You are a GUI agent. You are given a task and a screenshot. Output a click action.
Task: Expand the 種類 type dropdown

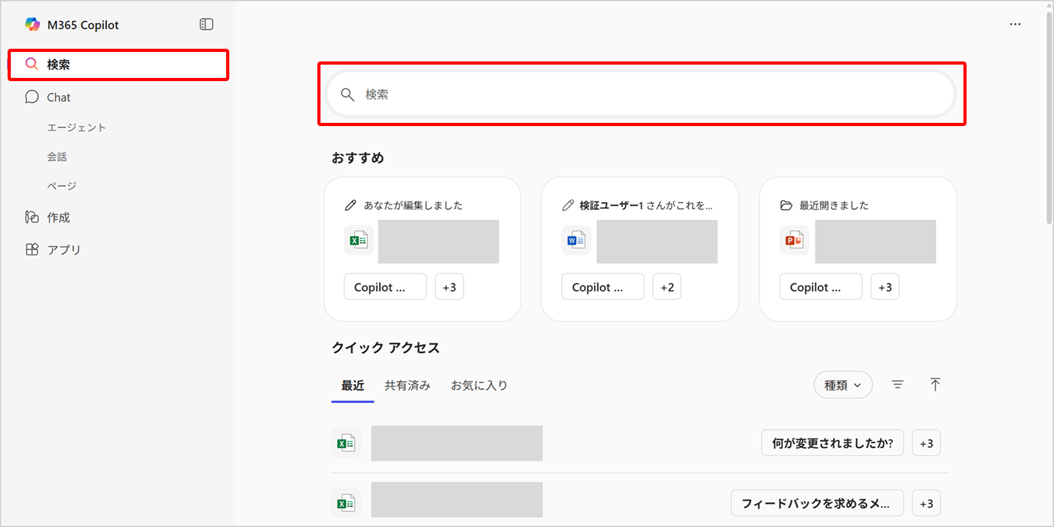point(842,385)
